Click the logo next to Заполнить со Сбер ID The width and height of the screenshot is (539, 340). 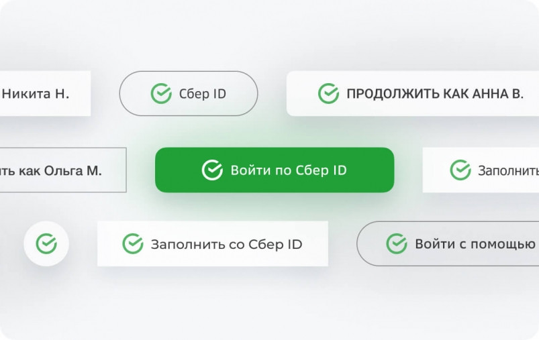(x=133, y=244)
